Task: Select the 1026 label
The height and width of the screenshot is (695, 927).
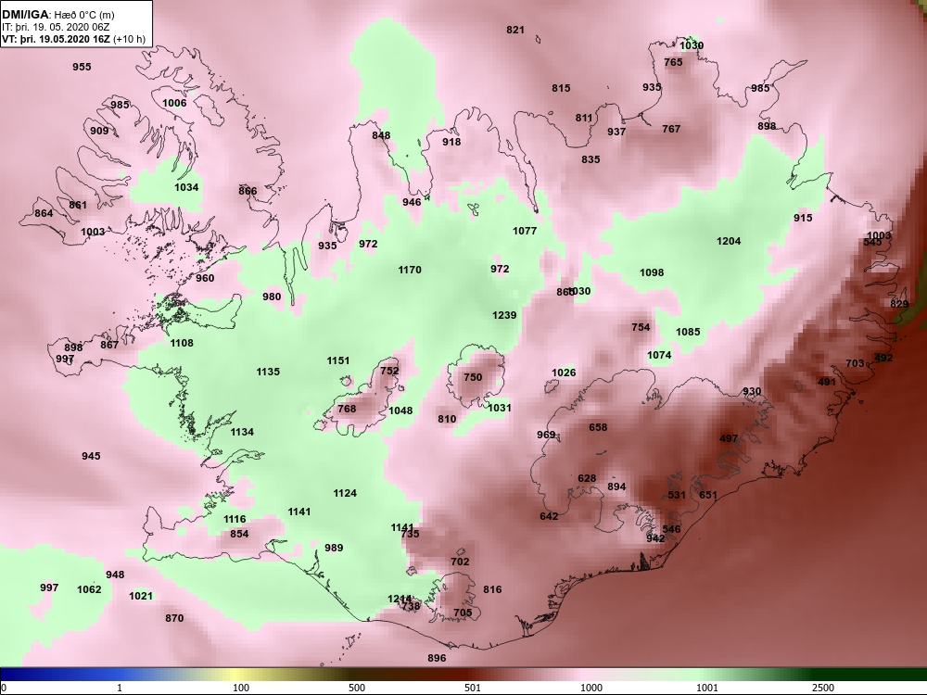Action: (564, 373)
